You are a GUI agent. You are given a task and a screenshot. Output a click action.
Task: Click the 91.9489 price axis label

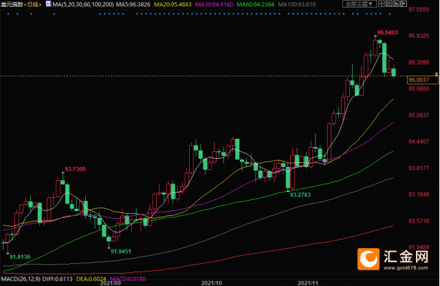pos(419,247)
